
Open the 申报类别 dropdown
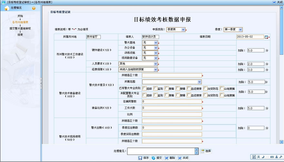click(x=176, y=30)
